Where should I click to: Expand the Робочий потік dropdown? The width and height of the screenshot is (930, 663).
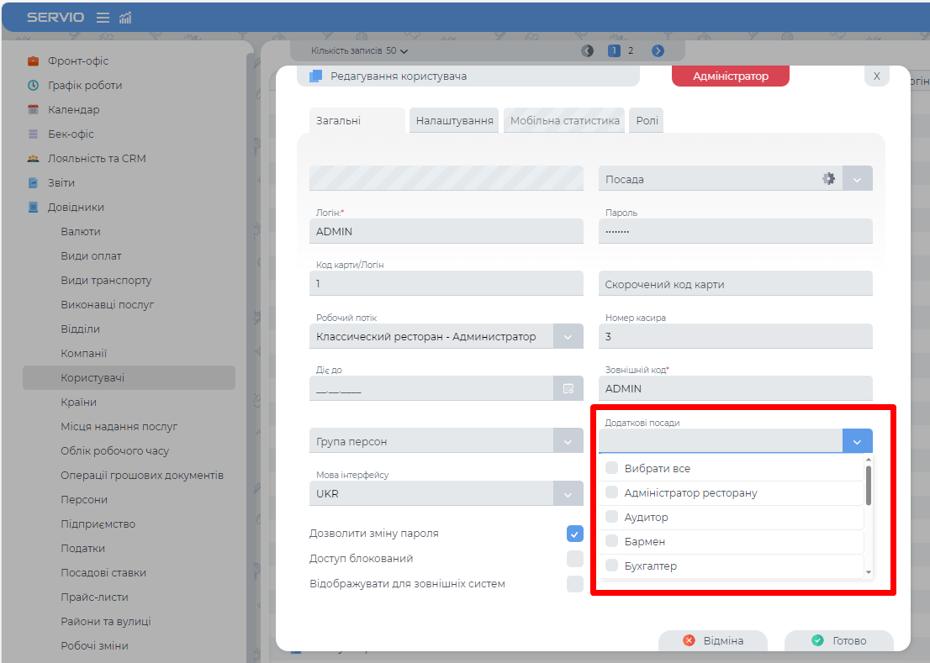pyautogui.click(x=568, y=337)
